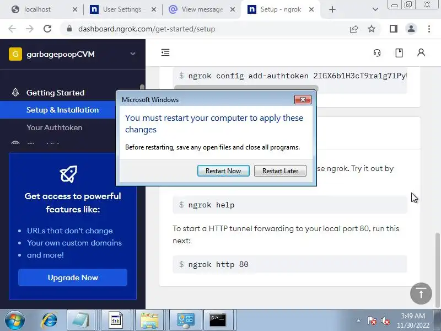Click the browser forward arrow

coord(30,29)
